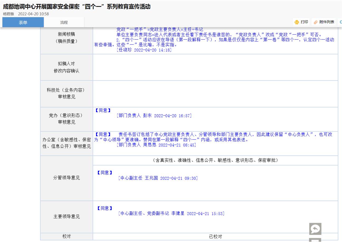Screen dimensions: 342x242
Task: Click the 已校对 status cell
Action: click(x=215, y=236)
